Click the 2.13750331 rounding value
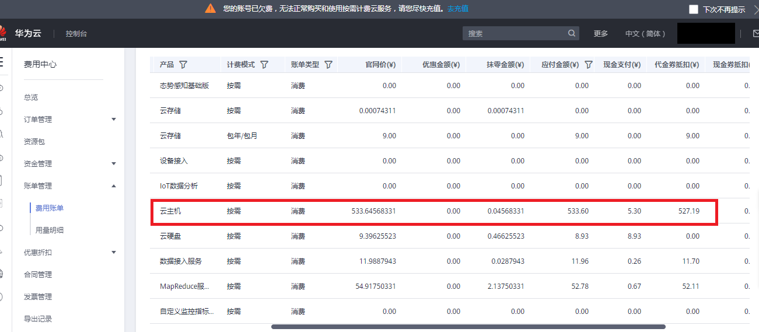 point(506,286)
